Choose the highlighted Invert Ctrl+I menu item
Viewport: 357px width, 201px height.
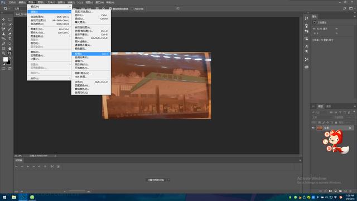(91, 54)
